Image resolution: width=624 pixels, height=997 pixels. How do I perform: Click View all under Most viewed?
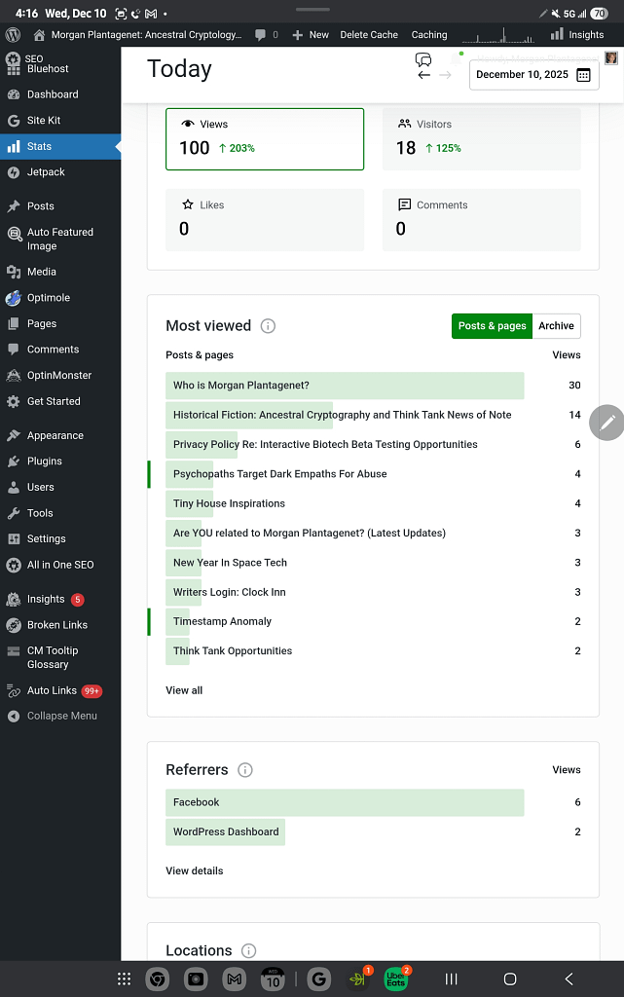(184, 690)
